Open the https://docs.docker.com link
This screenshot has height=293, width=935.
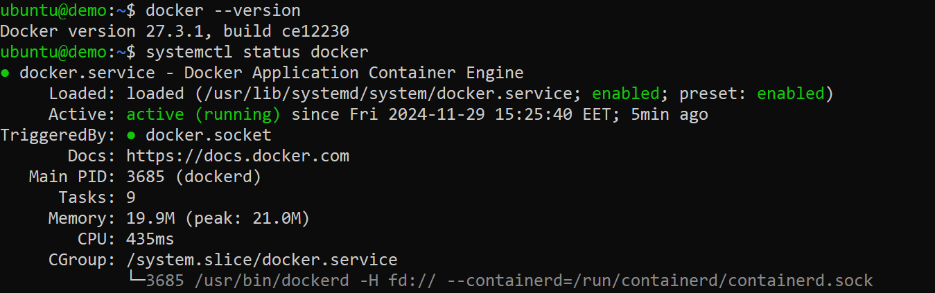tap(238, 156)
